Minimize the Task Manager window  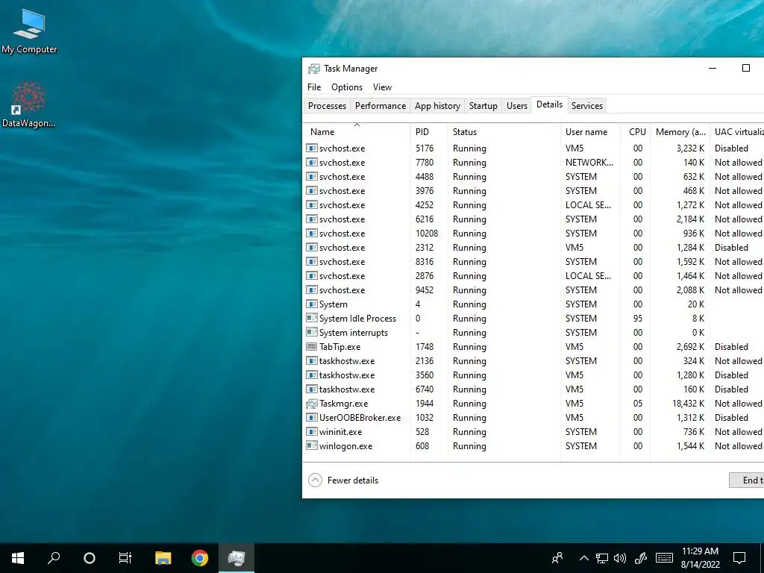[x=713, y=68]
